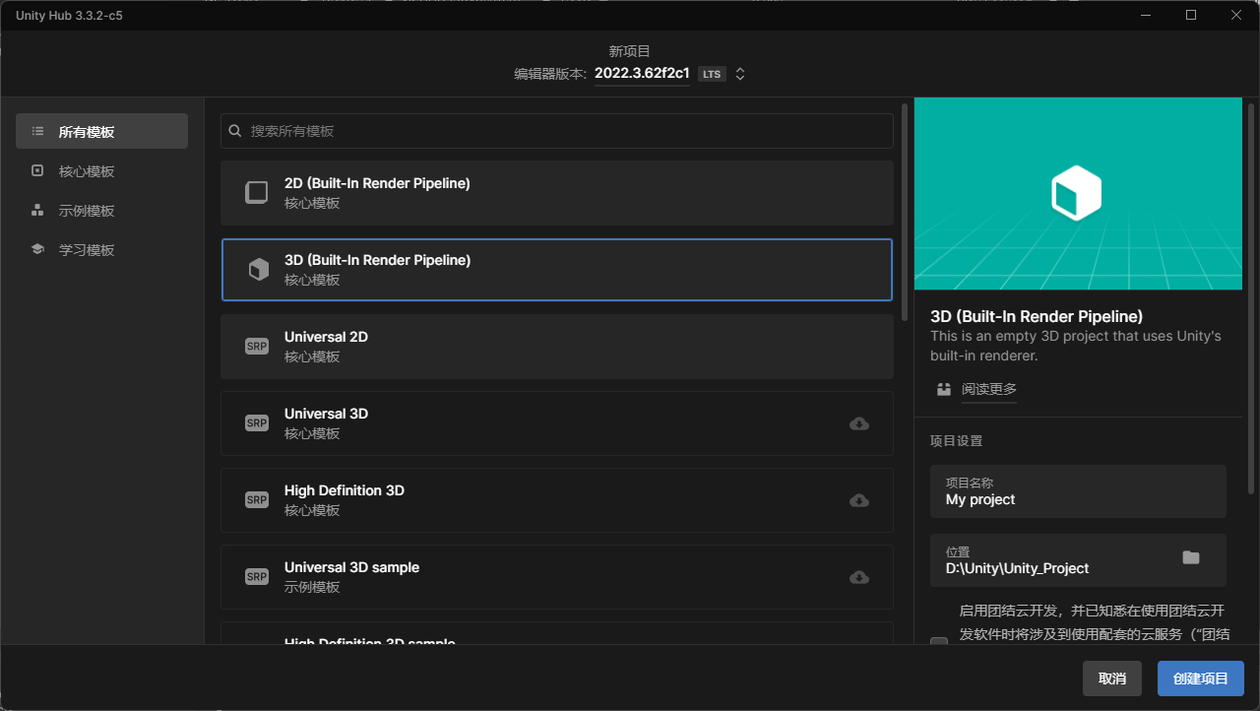Click the 创建项目 button

click(x=1201, y=679)
